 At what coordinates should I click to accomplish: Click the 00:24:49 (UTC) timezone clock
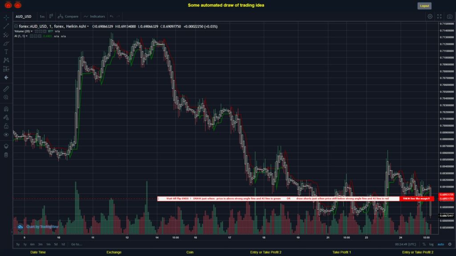405,244
